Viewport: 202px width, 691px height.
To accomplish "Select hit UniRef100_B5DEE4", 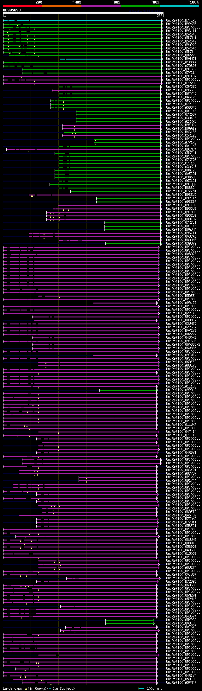I will pos(181,296).
